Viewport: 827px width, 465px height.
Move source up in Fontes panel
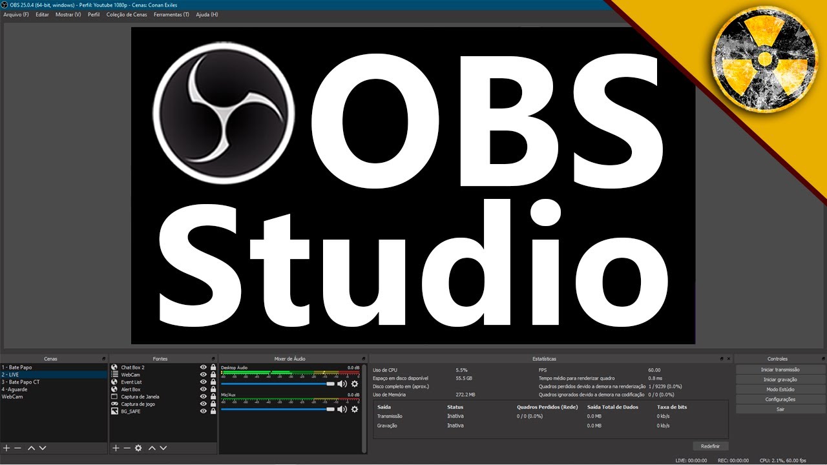(152, 448)
